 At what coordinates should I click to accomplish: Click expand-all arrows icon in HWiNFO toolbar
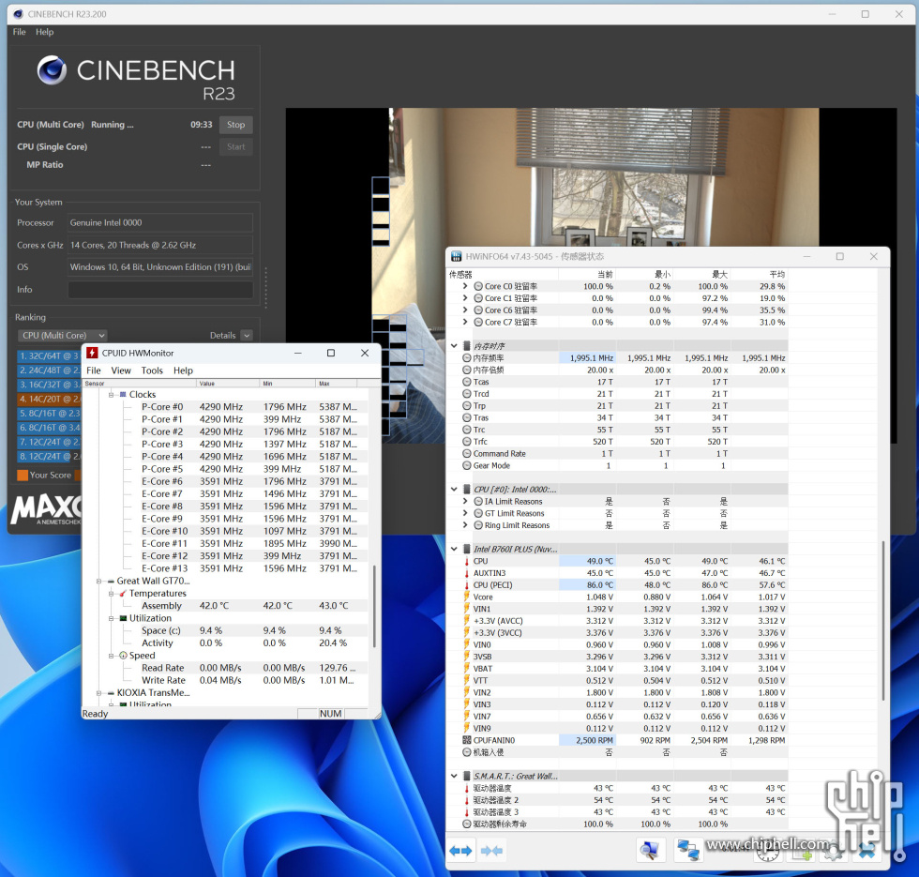pos(460,851)
